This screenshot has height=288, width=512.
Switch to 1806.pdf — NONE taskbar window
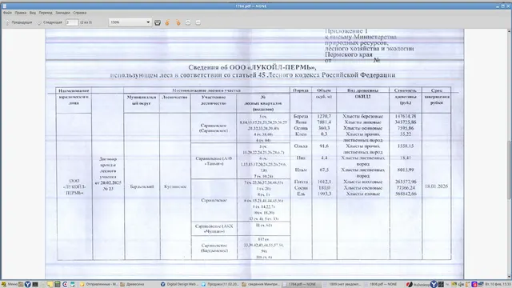tap(382, 285)
